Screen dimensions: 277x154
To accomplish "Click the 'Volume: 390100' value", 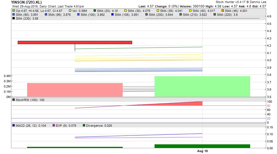I will (192, 6).
